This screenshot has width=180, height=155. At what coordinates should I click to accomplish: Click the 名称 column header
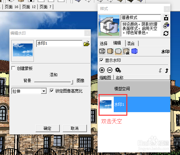point(142,77)
